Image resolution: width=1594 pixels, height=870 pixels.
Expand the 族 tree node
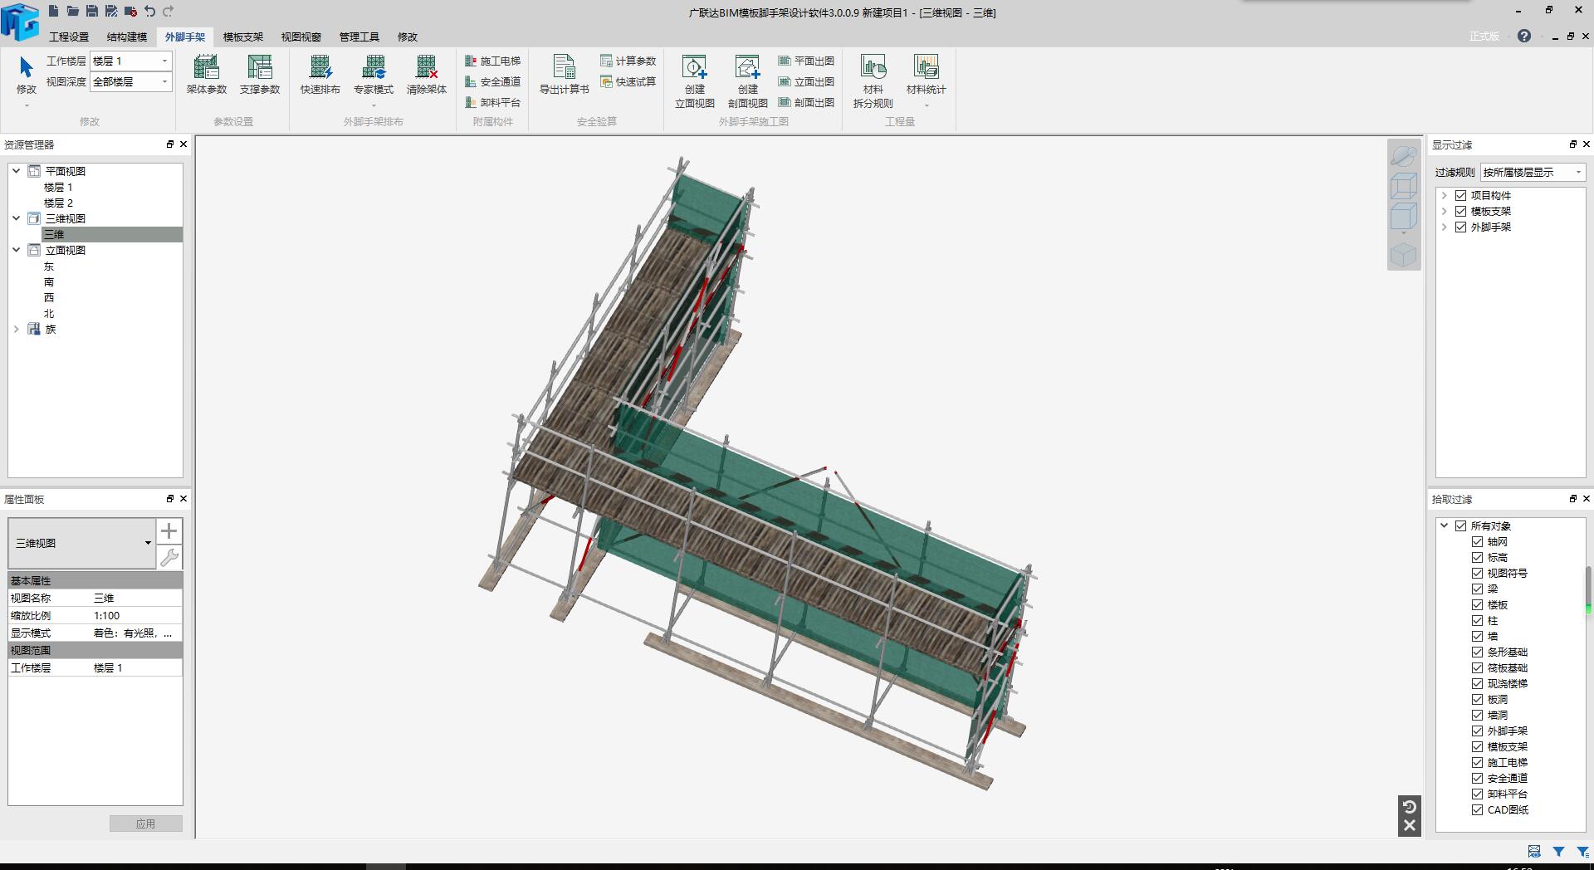tap(16, 329)
